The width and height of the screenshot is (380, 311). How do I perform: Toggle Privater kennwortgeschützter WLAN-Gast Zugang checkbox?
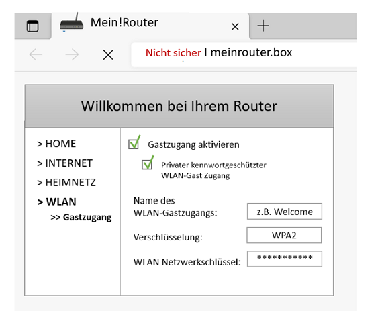pyautogui.click(x=148, y=163)
